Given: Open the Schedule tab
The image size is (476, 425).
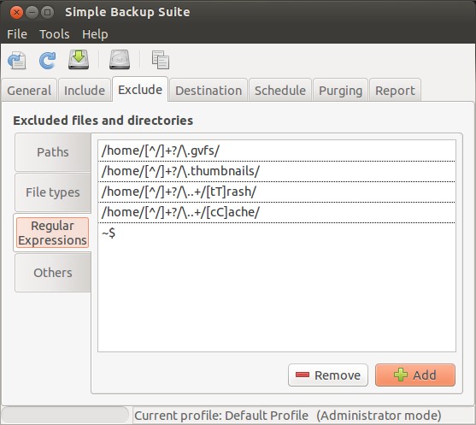Looking at the screenshot, I should [x=280, y=91].
